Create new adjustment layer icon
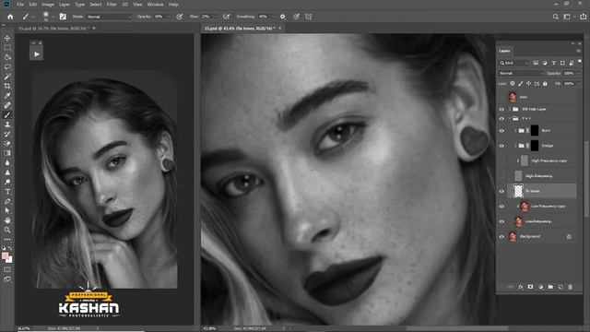 pos(541,287)
